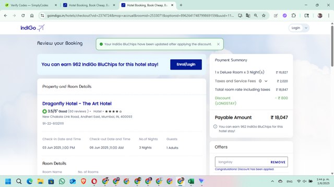Open the Extensions puzzle menu
The height and width of the screenshot is (187, 334).
tap(293, 16)
